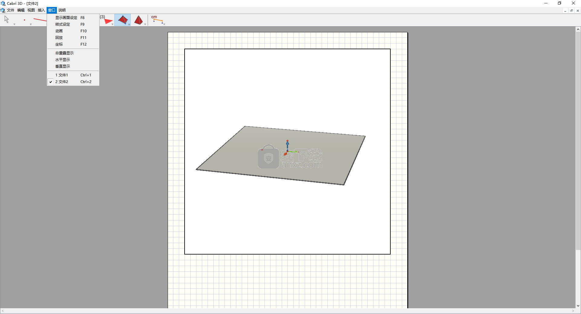Screen dimensions: 581x314
Task: Select the red Line tool
Action: tap(40, 20)
